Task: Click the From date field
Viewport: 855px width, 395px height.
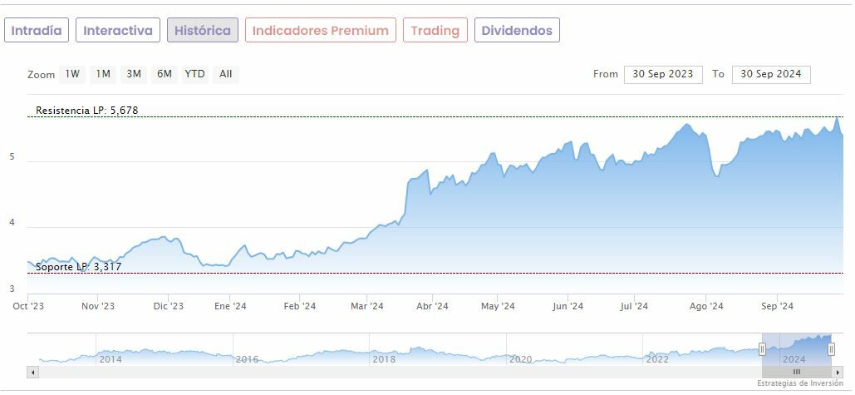Action: [x=663, y=74]
